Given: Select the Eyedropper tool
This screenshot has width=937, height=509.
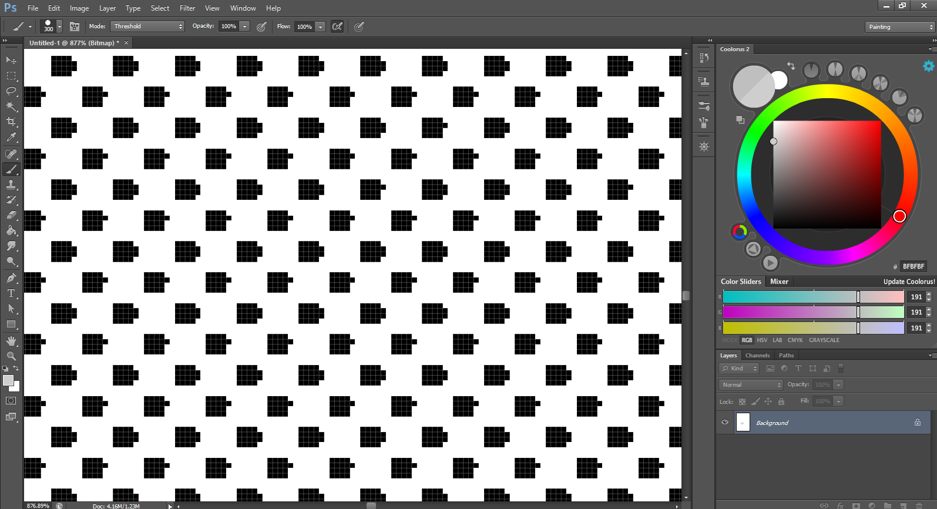Looking at the screenshot, I should 11,138.
